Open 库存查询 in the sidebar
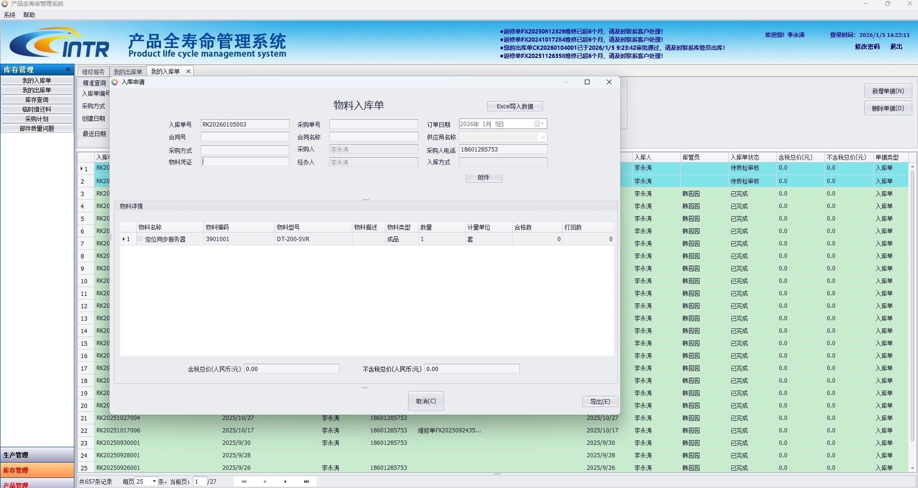The height and width of the screenshot is (488, 918). (x=37, y=100)
